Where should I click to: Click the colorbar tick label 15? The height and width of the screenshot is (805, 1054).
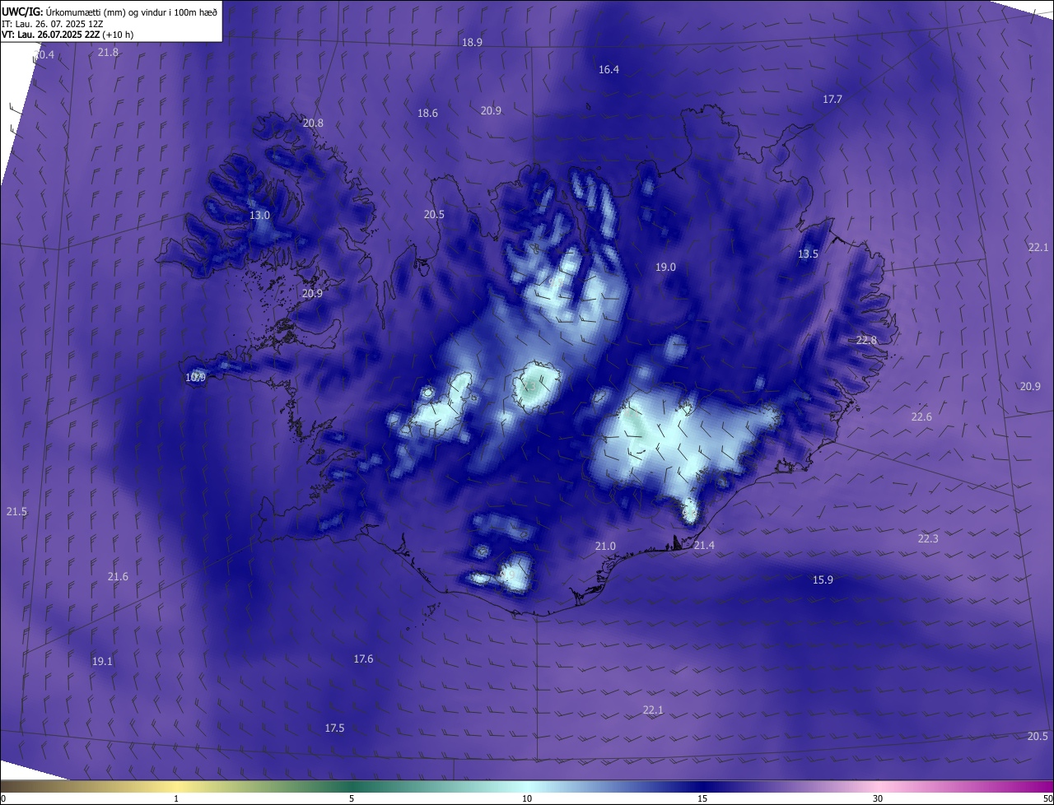(702, 798)
